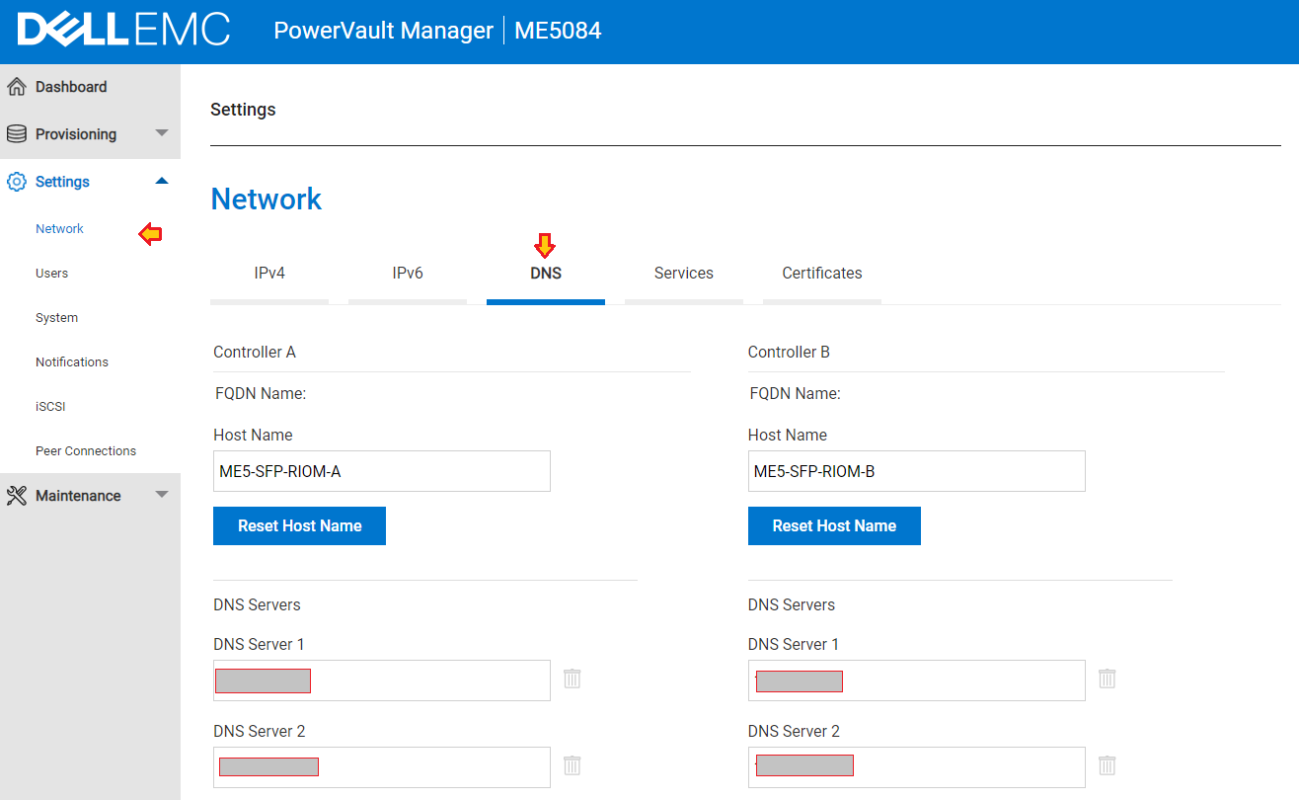The width and height of the screenshot is (1299, 800).
Task: Click Reset Host Name for Controller B
Action: (x=834, y=525)
